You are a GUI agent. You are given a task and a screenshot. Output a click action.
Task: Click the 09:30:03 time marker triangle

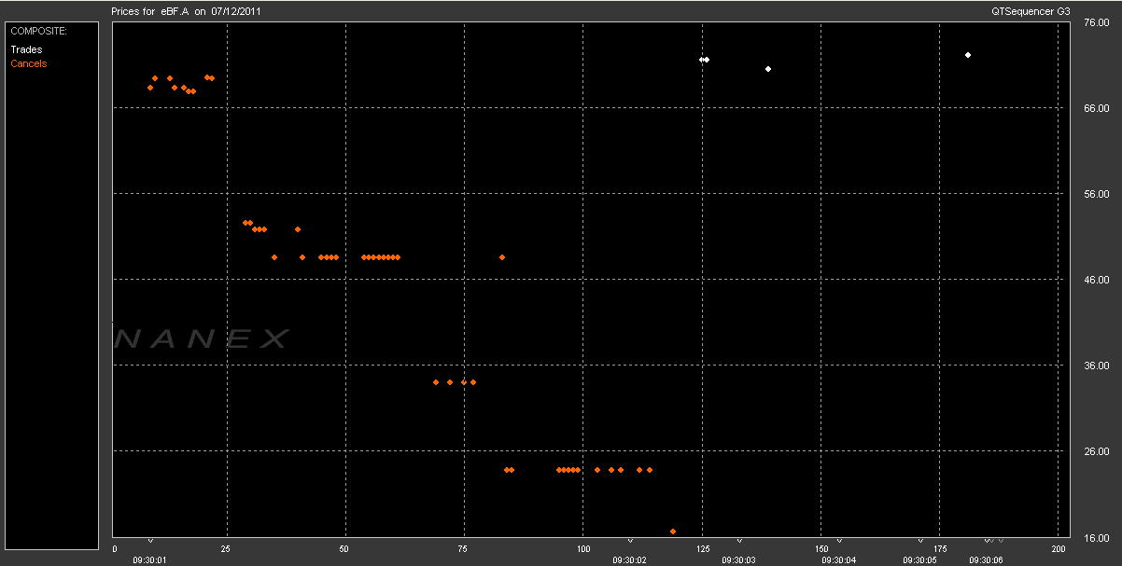pyautogui.click(x=739, y=540)
